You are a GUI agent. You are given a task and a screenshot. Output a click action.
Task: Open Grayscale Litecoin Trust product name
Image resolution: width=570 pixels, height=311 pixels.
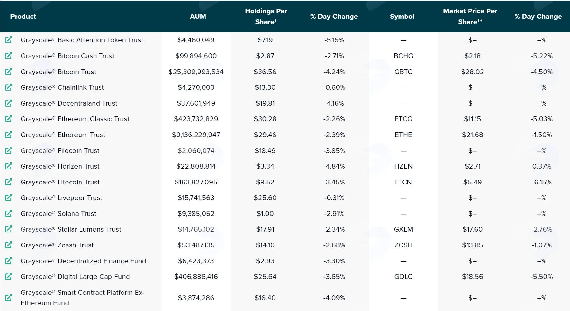[x=60, y=182]
